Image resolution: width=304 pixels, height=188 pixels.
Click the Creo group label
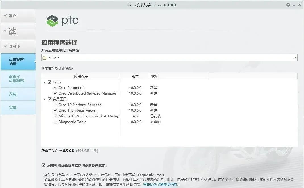(57, 82)
